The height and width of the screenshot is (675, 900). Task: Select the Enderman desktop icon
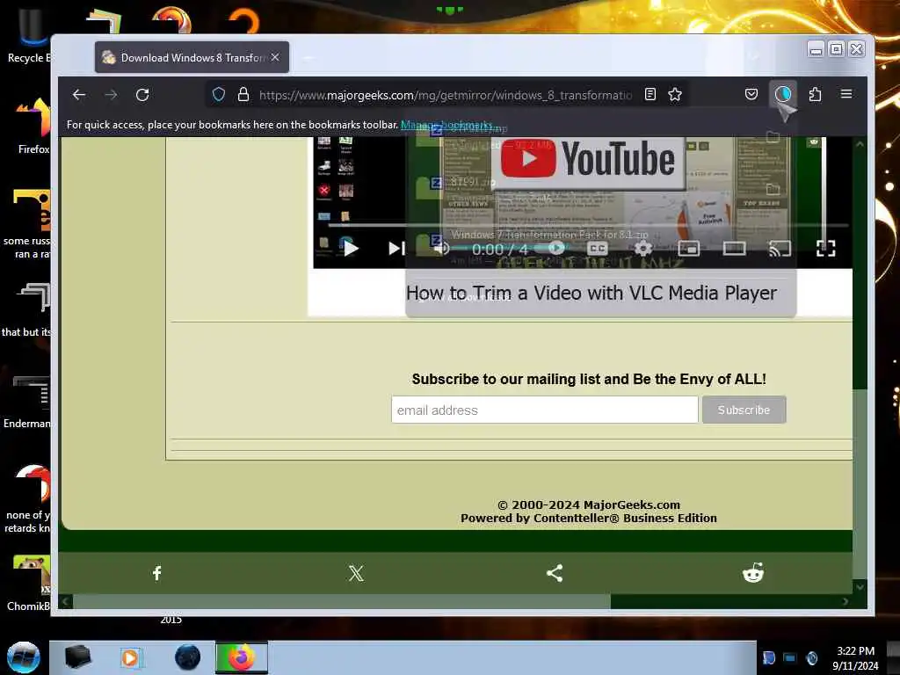[x=27, y=402]
